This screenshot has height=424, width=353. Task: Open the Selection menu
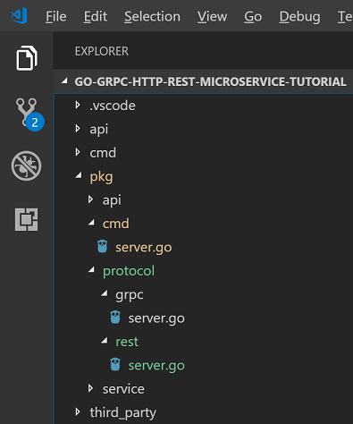tap(152, 16)
